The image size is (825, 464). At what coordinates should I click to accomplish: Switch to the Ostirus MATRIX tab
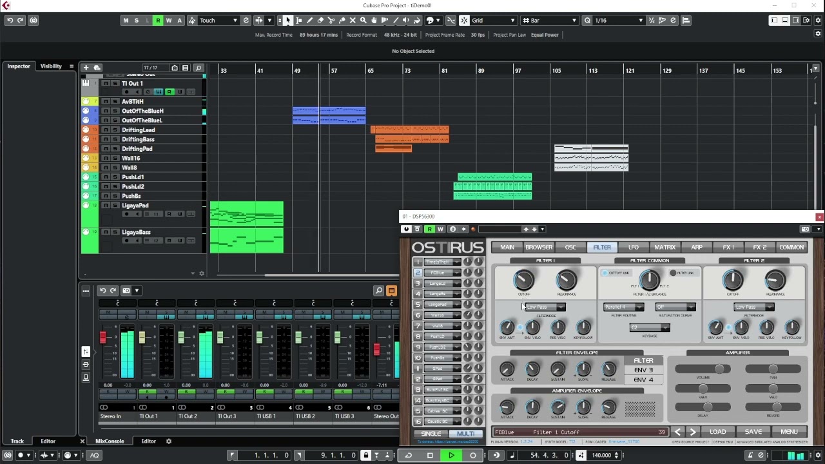665,247
